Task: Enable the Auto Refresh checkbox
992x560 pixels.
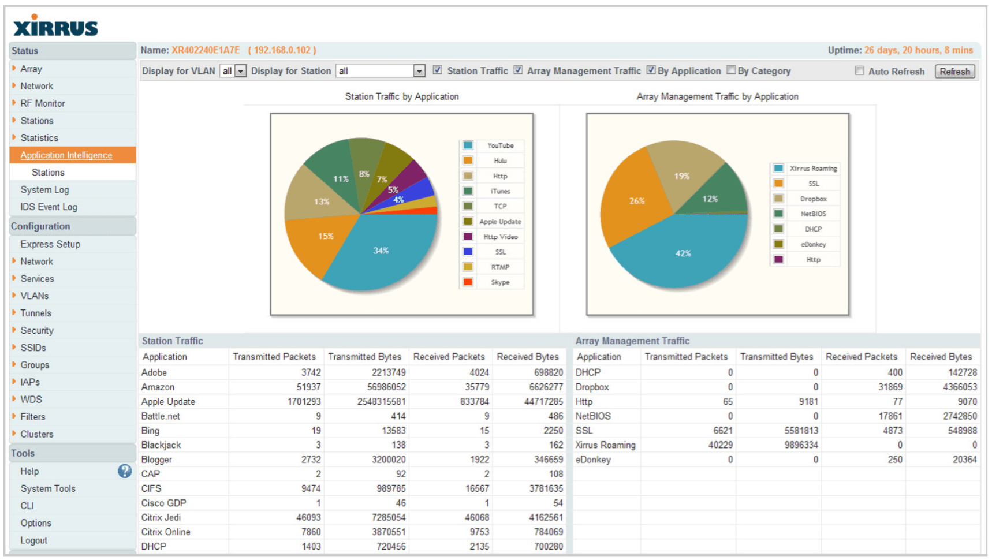Action: [x=859, y=70]
